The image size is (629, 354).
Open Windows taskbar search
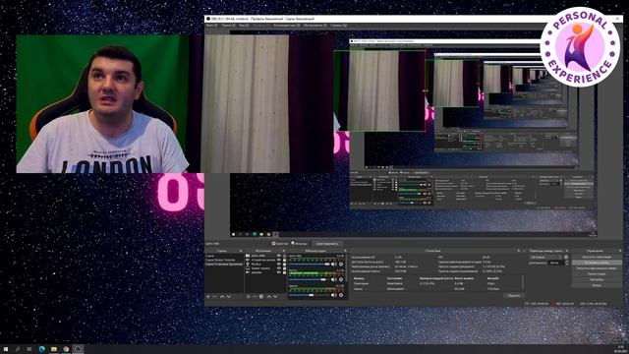click(18, 349)
